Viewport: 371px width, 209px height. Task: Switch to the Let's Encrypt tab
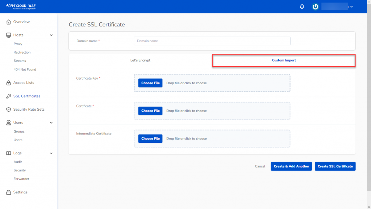click(140, 60)
